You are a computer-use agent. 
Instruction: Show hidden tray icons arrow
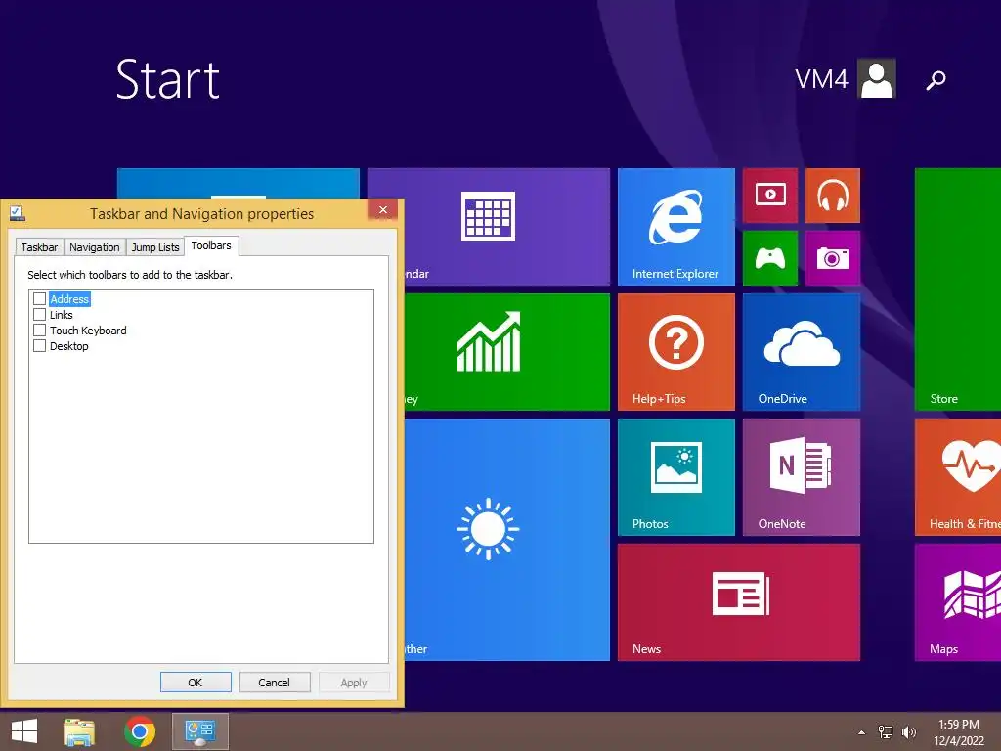tap(861, 732)
